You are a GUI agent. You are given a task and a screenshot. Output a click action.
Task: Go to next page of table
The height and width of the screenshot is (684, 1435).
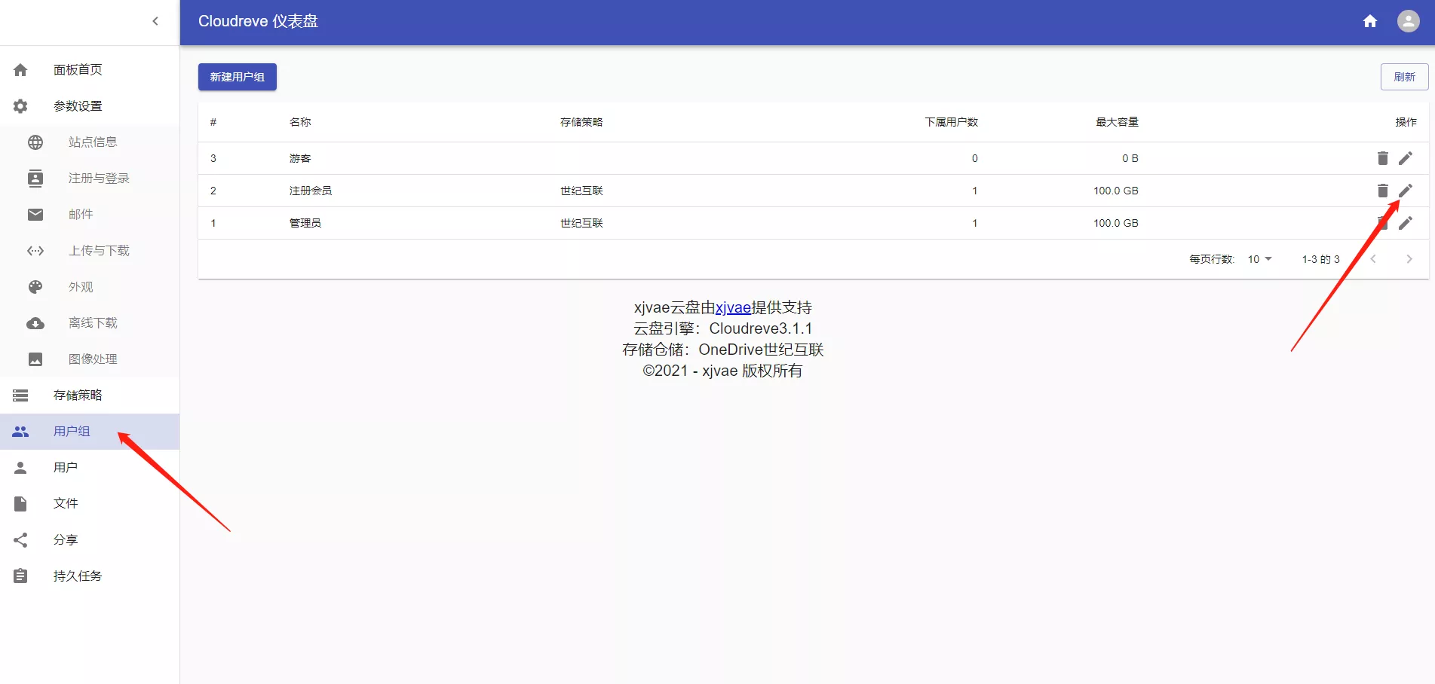tap(1409, 259)
